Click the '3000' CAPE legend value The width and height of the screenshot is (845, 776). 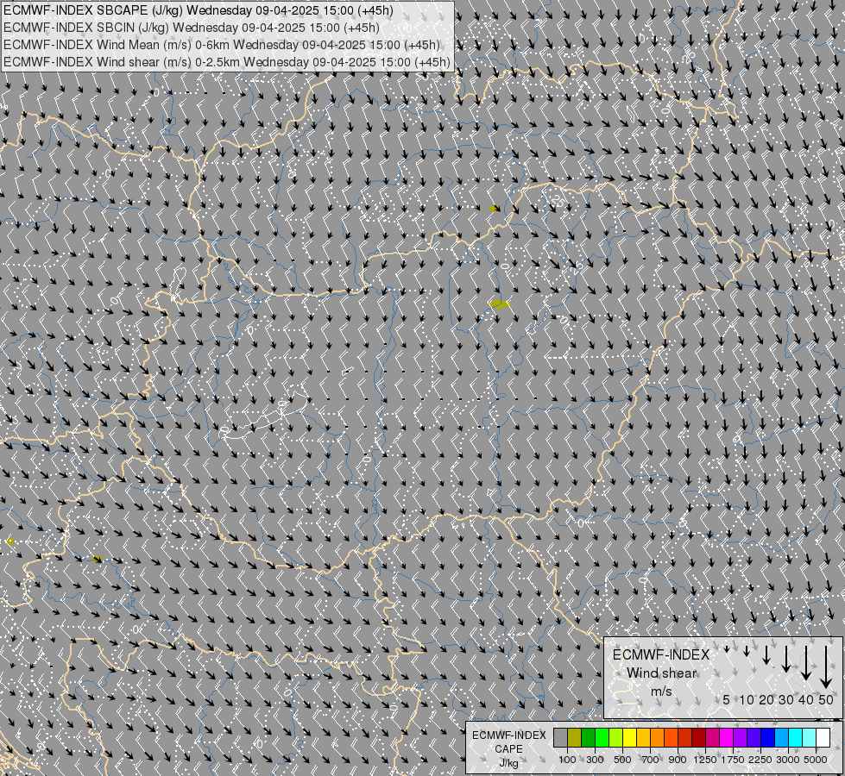pos(787,760)
